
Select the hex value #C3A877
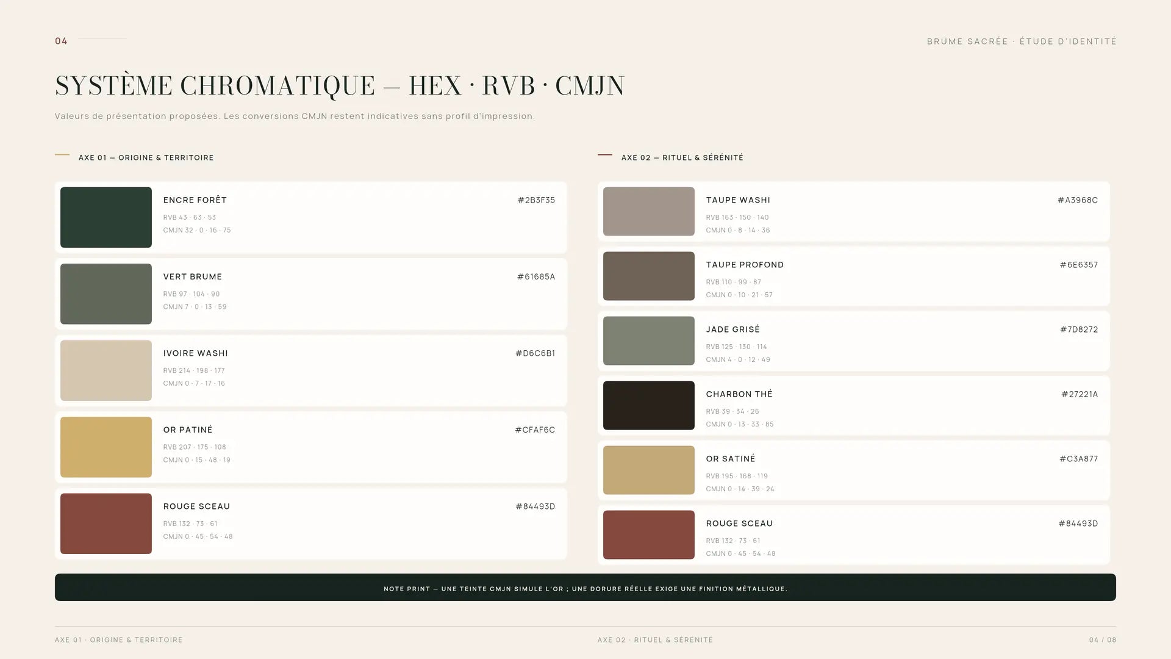point(1079,459)
